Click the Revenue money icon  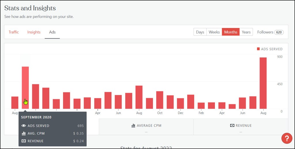(x=232, y=126)
